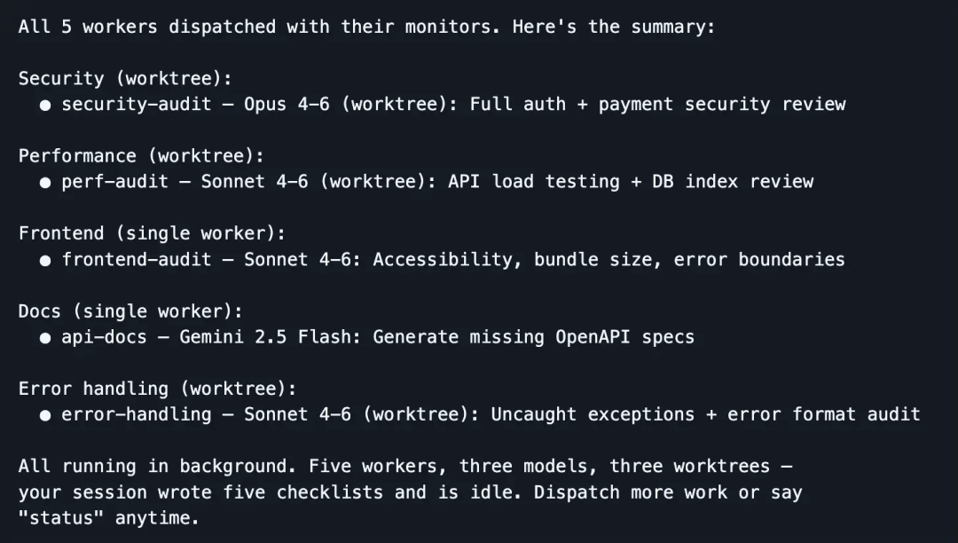Click the security-audit worker name
Screen dimensions: 958x543
[x=137, y=105]
